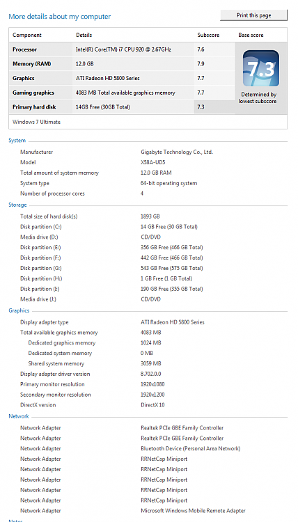298x522 pixels.
Task: Click the Gaming graphics component label
Action: [x=33, y=93]
